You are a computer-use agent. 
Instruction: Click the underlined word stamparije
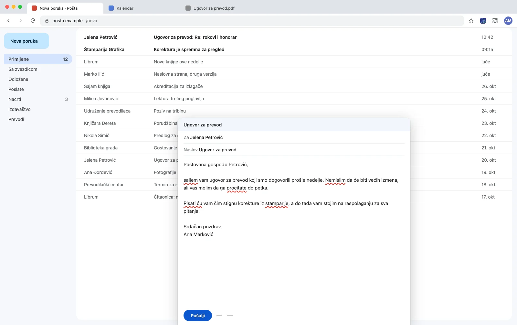coord(277,203)
